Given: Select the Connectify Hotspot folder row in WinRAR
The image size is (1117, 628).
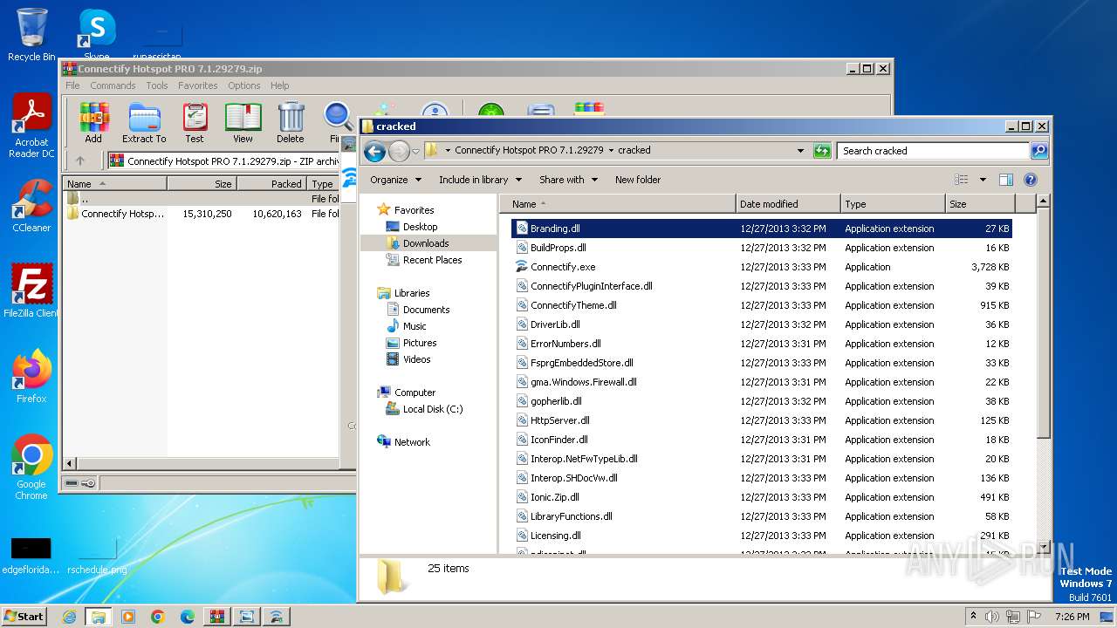Looking at the screenshot, I should coord(202,214).
